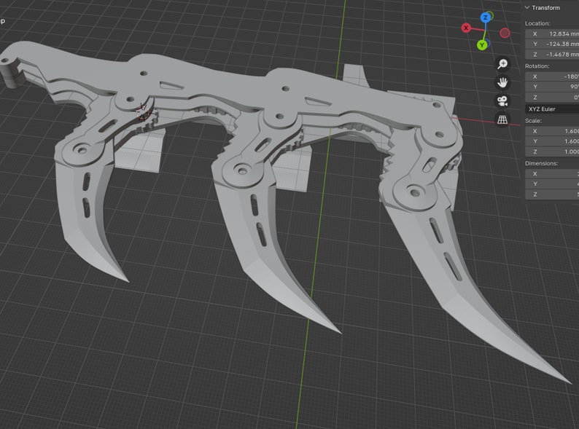
Task: Click the Rotation X field -180°
Action: click(x=552, y=76)
